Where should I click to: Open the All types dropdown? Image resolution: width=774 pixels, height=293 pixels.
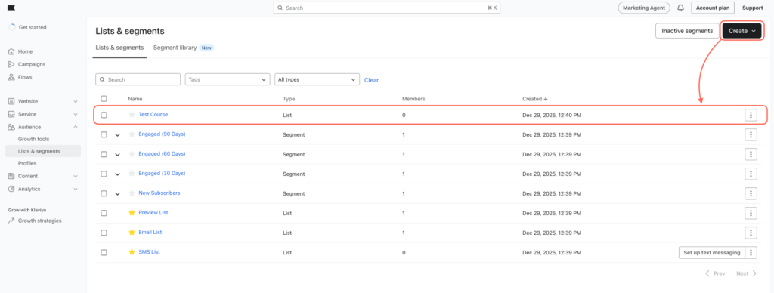point(317,79)
